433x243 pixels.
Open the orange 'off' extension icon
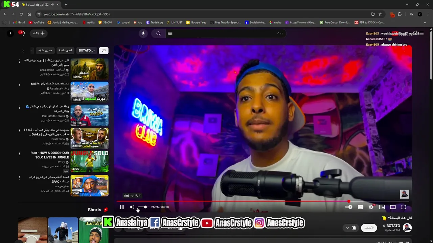click(x=392, y=14)
